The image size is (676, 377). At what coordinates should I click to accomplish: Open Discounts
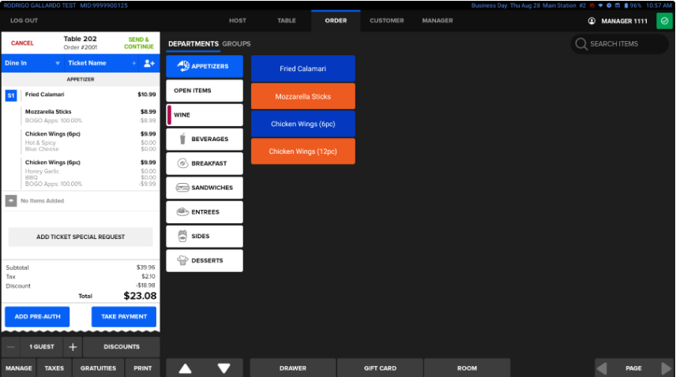pyautogui.click(x=121, y=347)
